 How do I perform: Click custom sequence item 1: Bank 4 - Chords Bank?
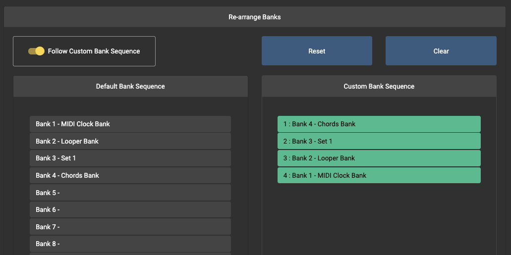point(379,124)
